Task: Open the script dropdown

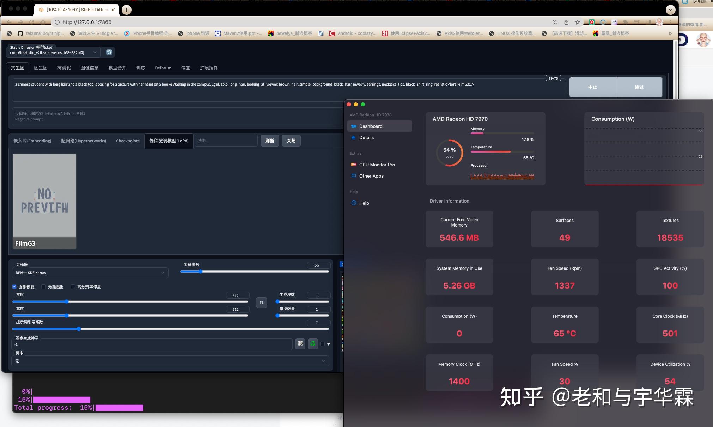Action: [170, 361]
